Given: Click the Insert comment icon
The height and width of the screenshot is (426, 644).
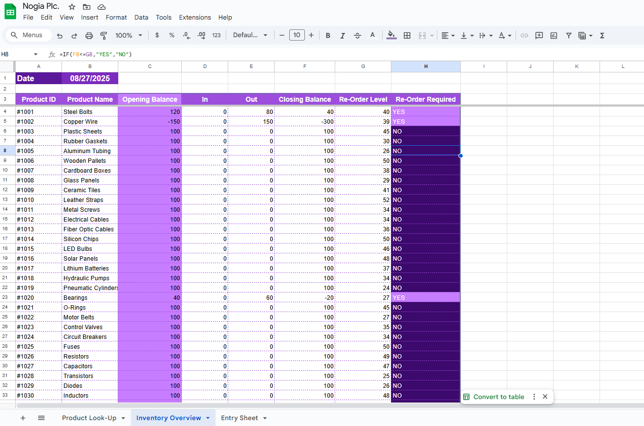Looking at the screenshot, I should [539, 35].
